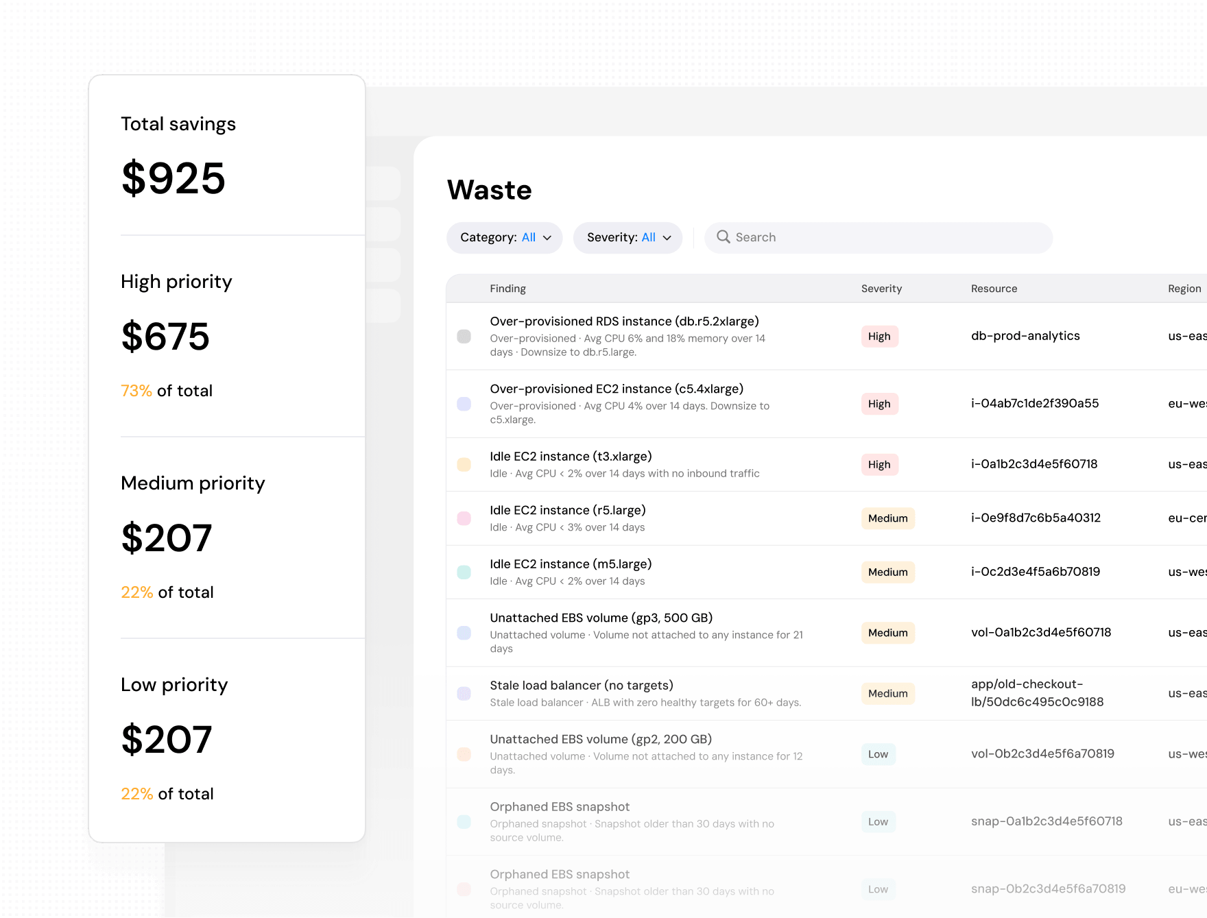Select checkbox for gp2 200 GB volume row
This screenshot has width=1207, height=918.
(x=464, y=754)
